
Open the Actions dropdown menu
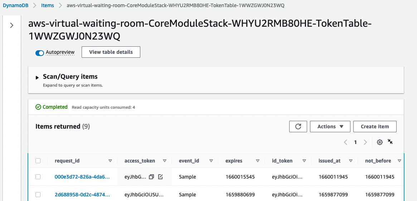(330, 127)
